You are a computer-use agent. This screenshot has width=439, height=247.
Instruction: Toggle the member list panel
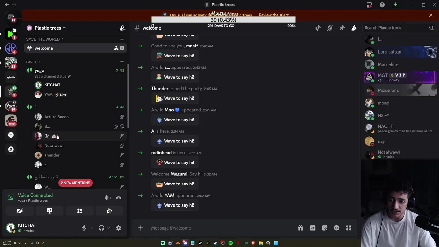pyautogui.click(x=354, y=28)
